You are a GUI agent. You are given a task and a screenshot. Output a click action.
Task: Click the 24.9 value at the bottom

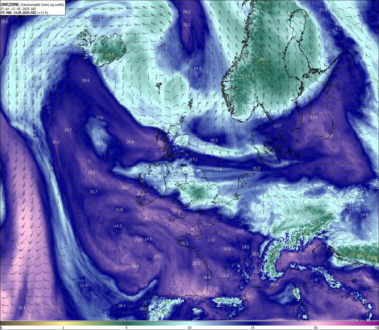(x=280, y=319)
